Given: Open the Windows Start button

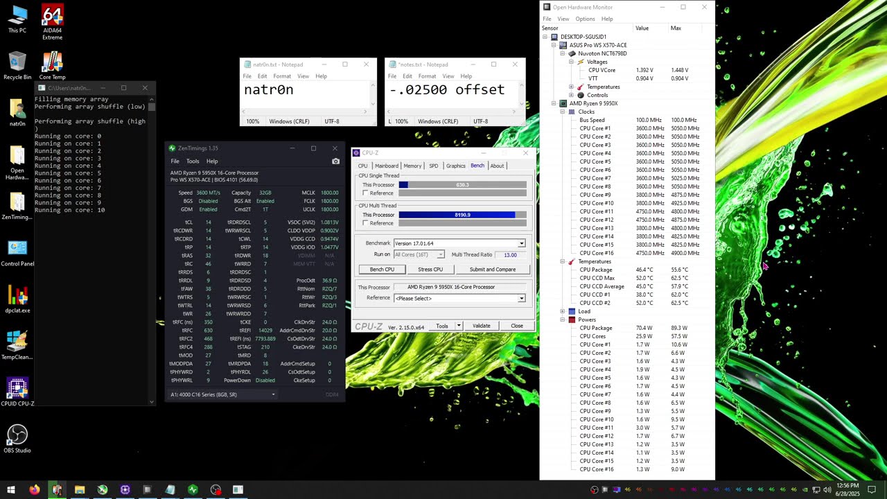Looking at the screenshot, I should pos(11,489).
